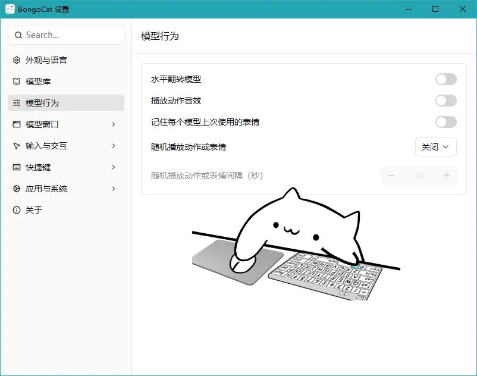Click the 播放动作音效 label text

pyautogui.click(x=176, y=101)
